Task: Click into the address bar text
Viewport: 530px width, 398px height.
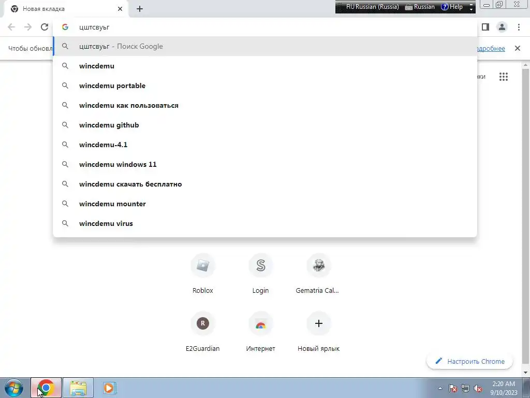Action: (x=94, y=27)
